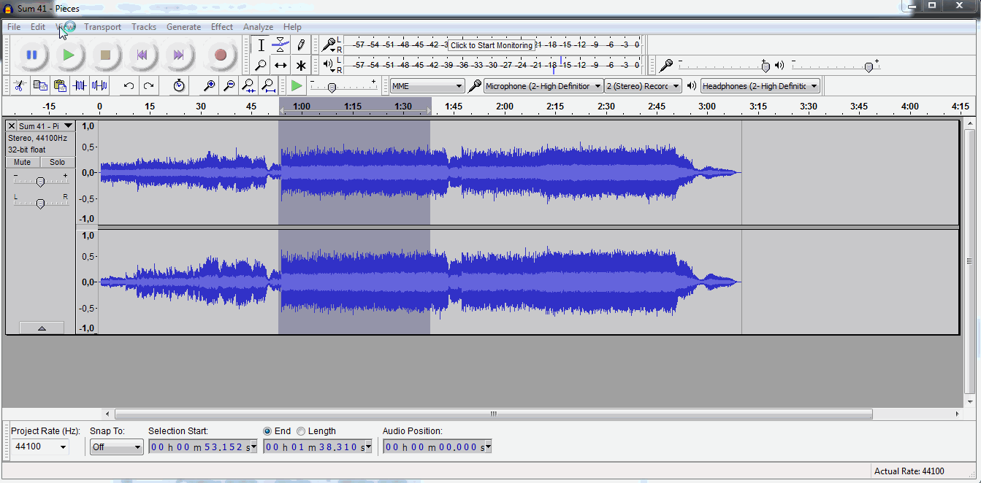
Task: Zoom out of the waveform
Action: point(229,85)
